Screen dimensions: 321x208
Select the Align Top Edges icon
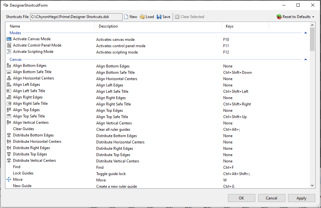9,110
